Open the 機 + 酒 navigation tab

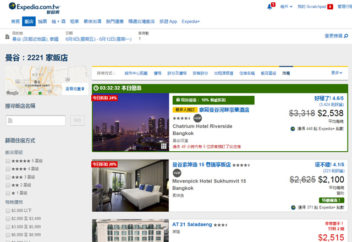58,21
